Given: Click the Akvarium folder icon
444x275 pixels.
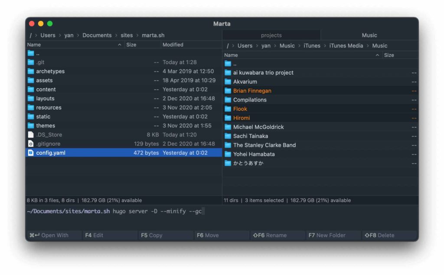Looking at the screenshot, I should click(228, 82).
